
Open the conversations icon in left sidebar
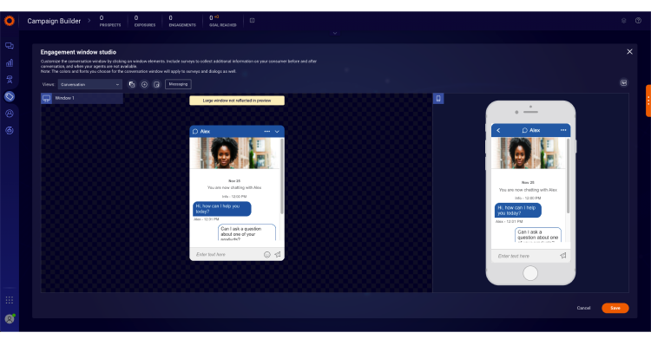pyautogui.click(x=10, y=46)
